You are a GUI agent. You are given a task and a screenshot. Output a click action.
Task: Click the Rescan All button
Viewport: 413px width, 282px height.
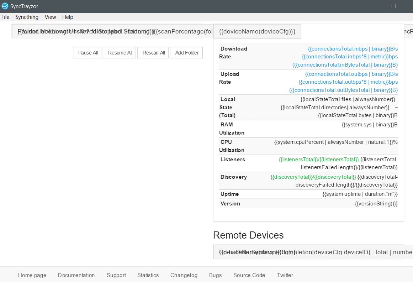(x=153, y=53)
